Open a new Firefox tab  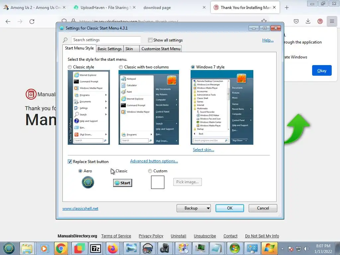[x=287, y=8]
